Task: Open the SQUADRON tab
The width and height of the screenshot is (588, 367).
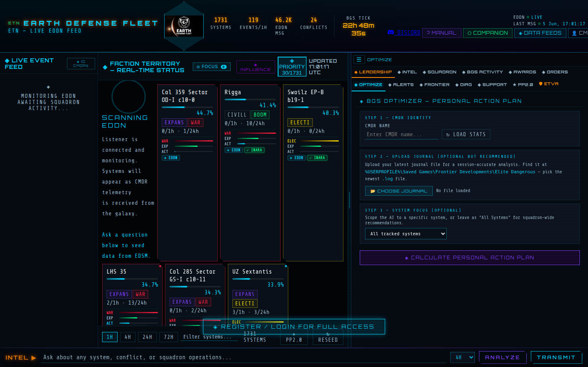Action: coord(439,72)
